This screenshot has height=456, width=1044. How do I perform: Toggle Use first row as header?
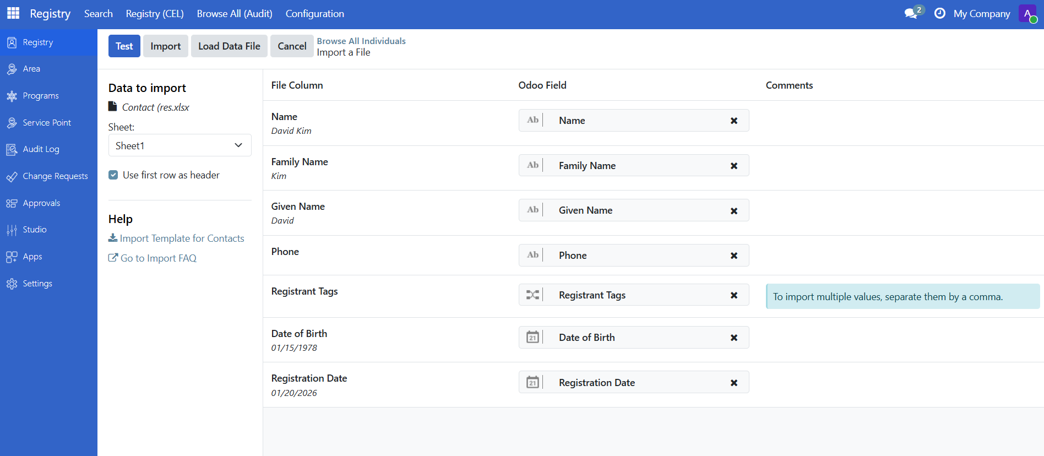[x=113, y=175]
